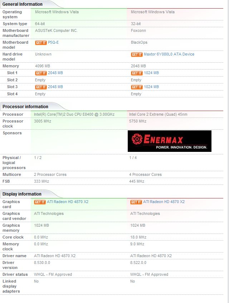
Task: Open the Slot 3 1024 MB memory link
Action: pyautogui.click(x=151, y=87)
